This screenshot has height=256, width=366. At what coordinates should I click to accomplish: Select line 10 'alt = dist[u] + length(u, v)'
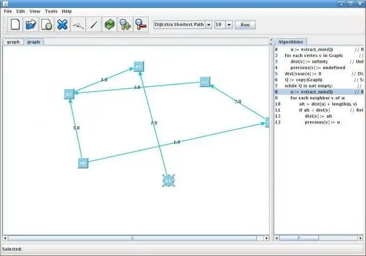tap(319, 104)
